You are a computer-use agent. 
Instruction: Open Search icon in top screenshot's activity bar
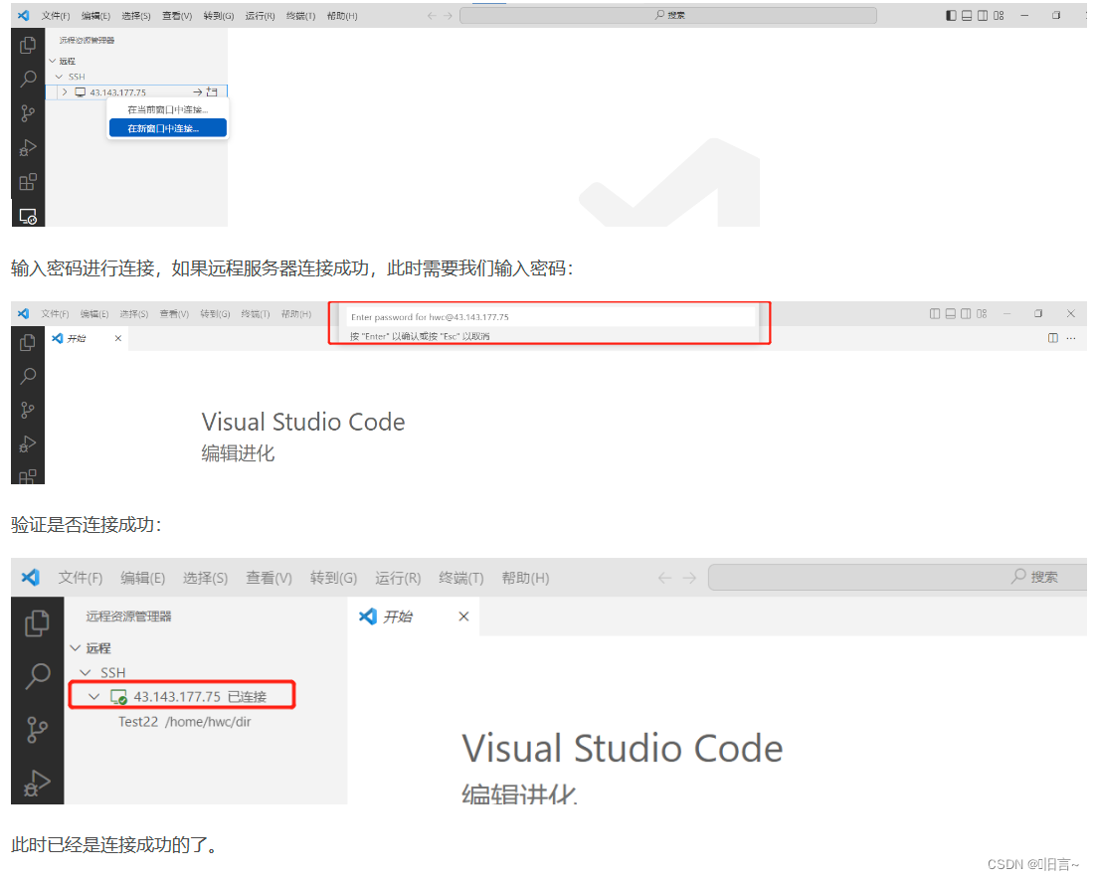pyautogui.click(x=28, y=79)
